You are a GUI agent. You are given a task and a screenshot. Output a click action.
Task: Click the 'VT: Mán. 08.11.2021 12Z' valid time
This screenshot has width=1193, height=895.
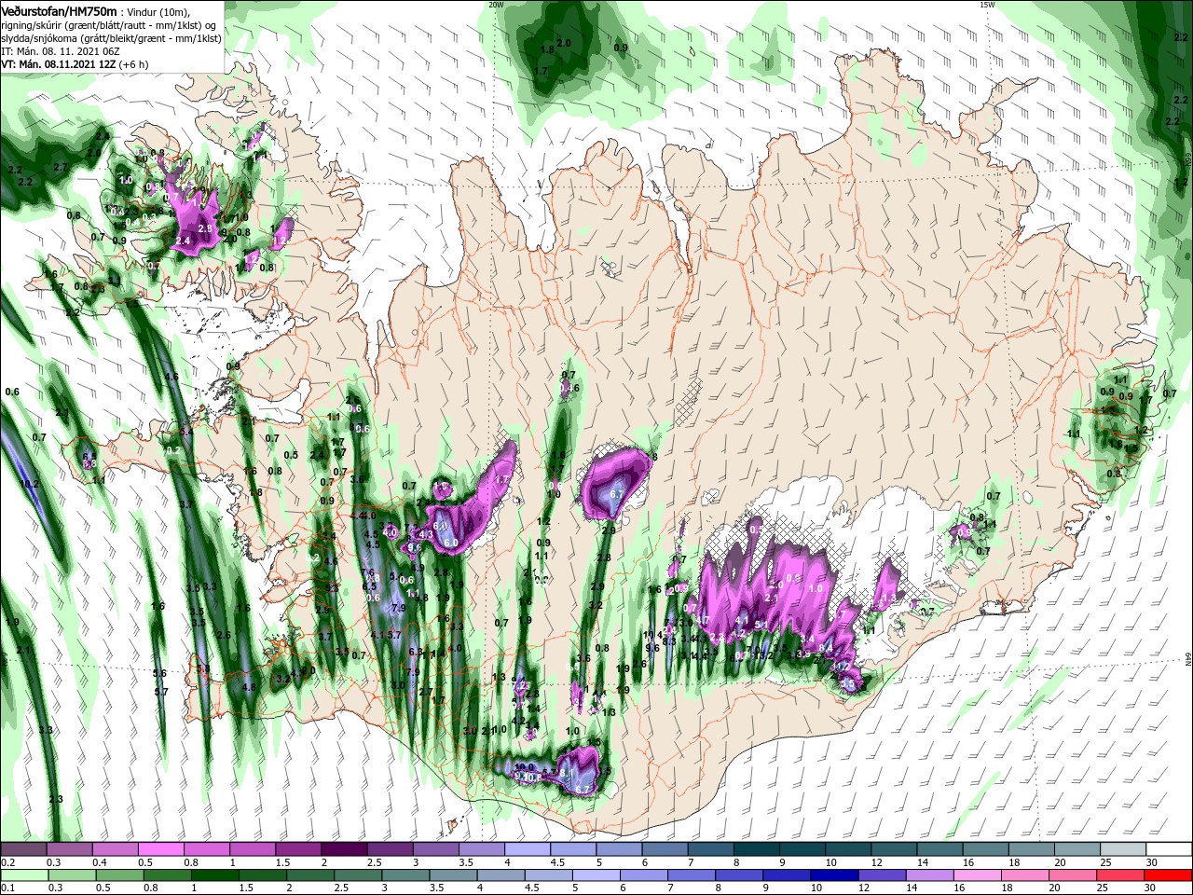(x=58, y=64)
